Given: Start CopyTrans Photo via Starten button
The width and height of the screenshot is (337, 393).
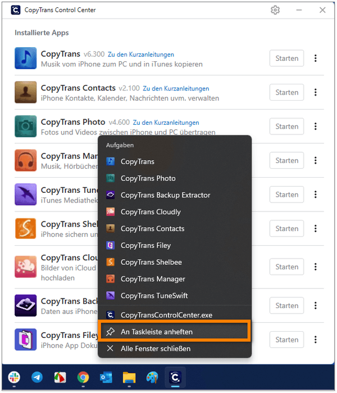Looking at the screenshot, I should click(286, 127).
